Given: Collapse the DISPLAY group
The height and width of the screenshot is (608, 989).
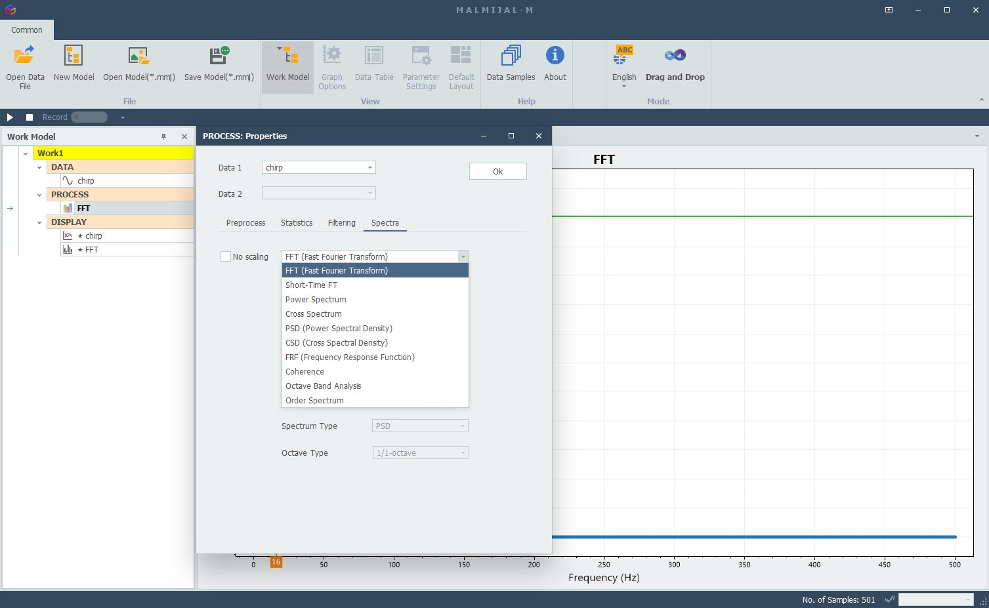Looking at the screenshot, I should (39, 222).
